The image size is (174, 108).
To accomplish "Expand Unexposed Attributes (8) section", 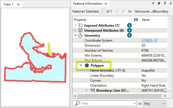I will (x=75, y=31).
